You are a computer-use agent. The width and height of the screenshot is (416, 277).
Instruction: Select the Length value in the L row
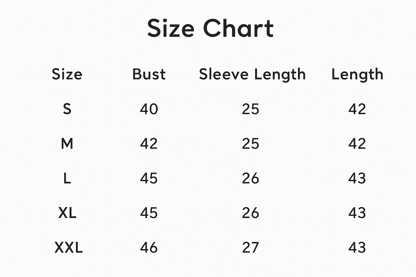click(357, 178)
